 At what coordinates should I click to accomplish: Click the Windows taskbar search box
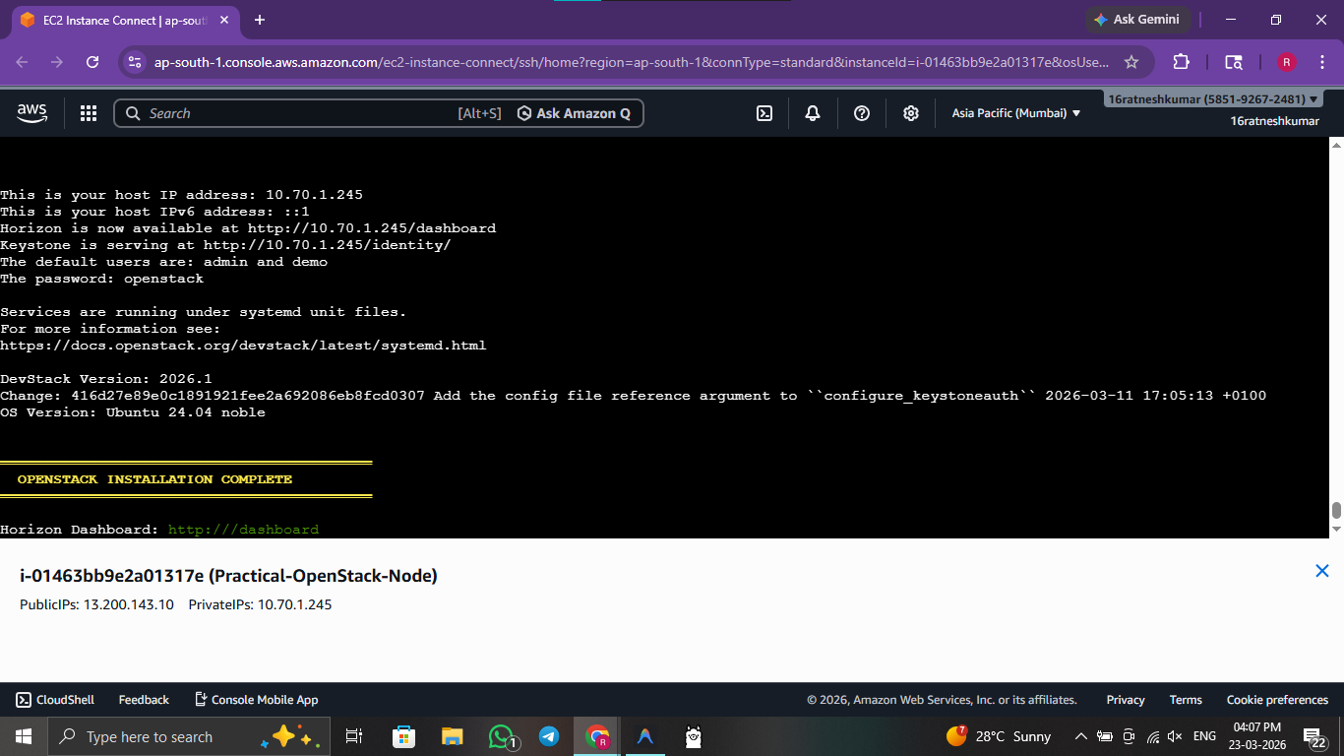click(189, 736)
